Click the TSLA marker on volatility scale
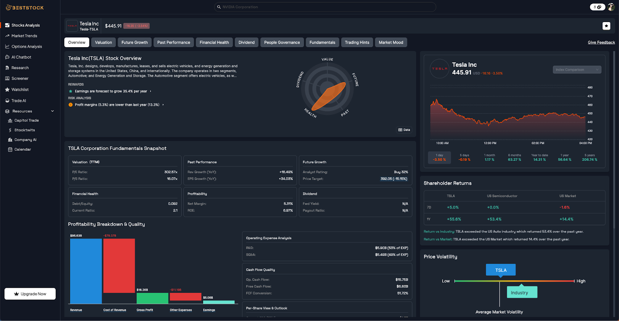The image size is (619, 321). tap(501, 270)
